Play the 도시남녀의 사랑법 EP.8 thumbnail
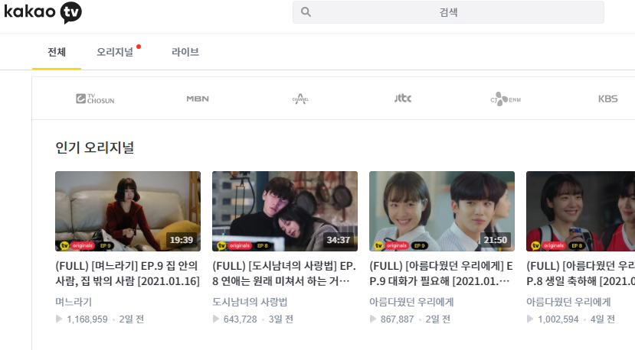 pyautogui.click(x=285, y=211)
